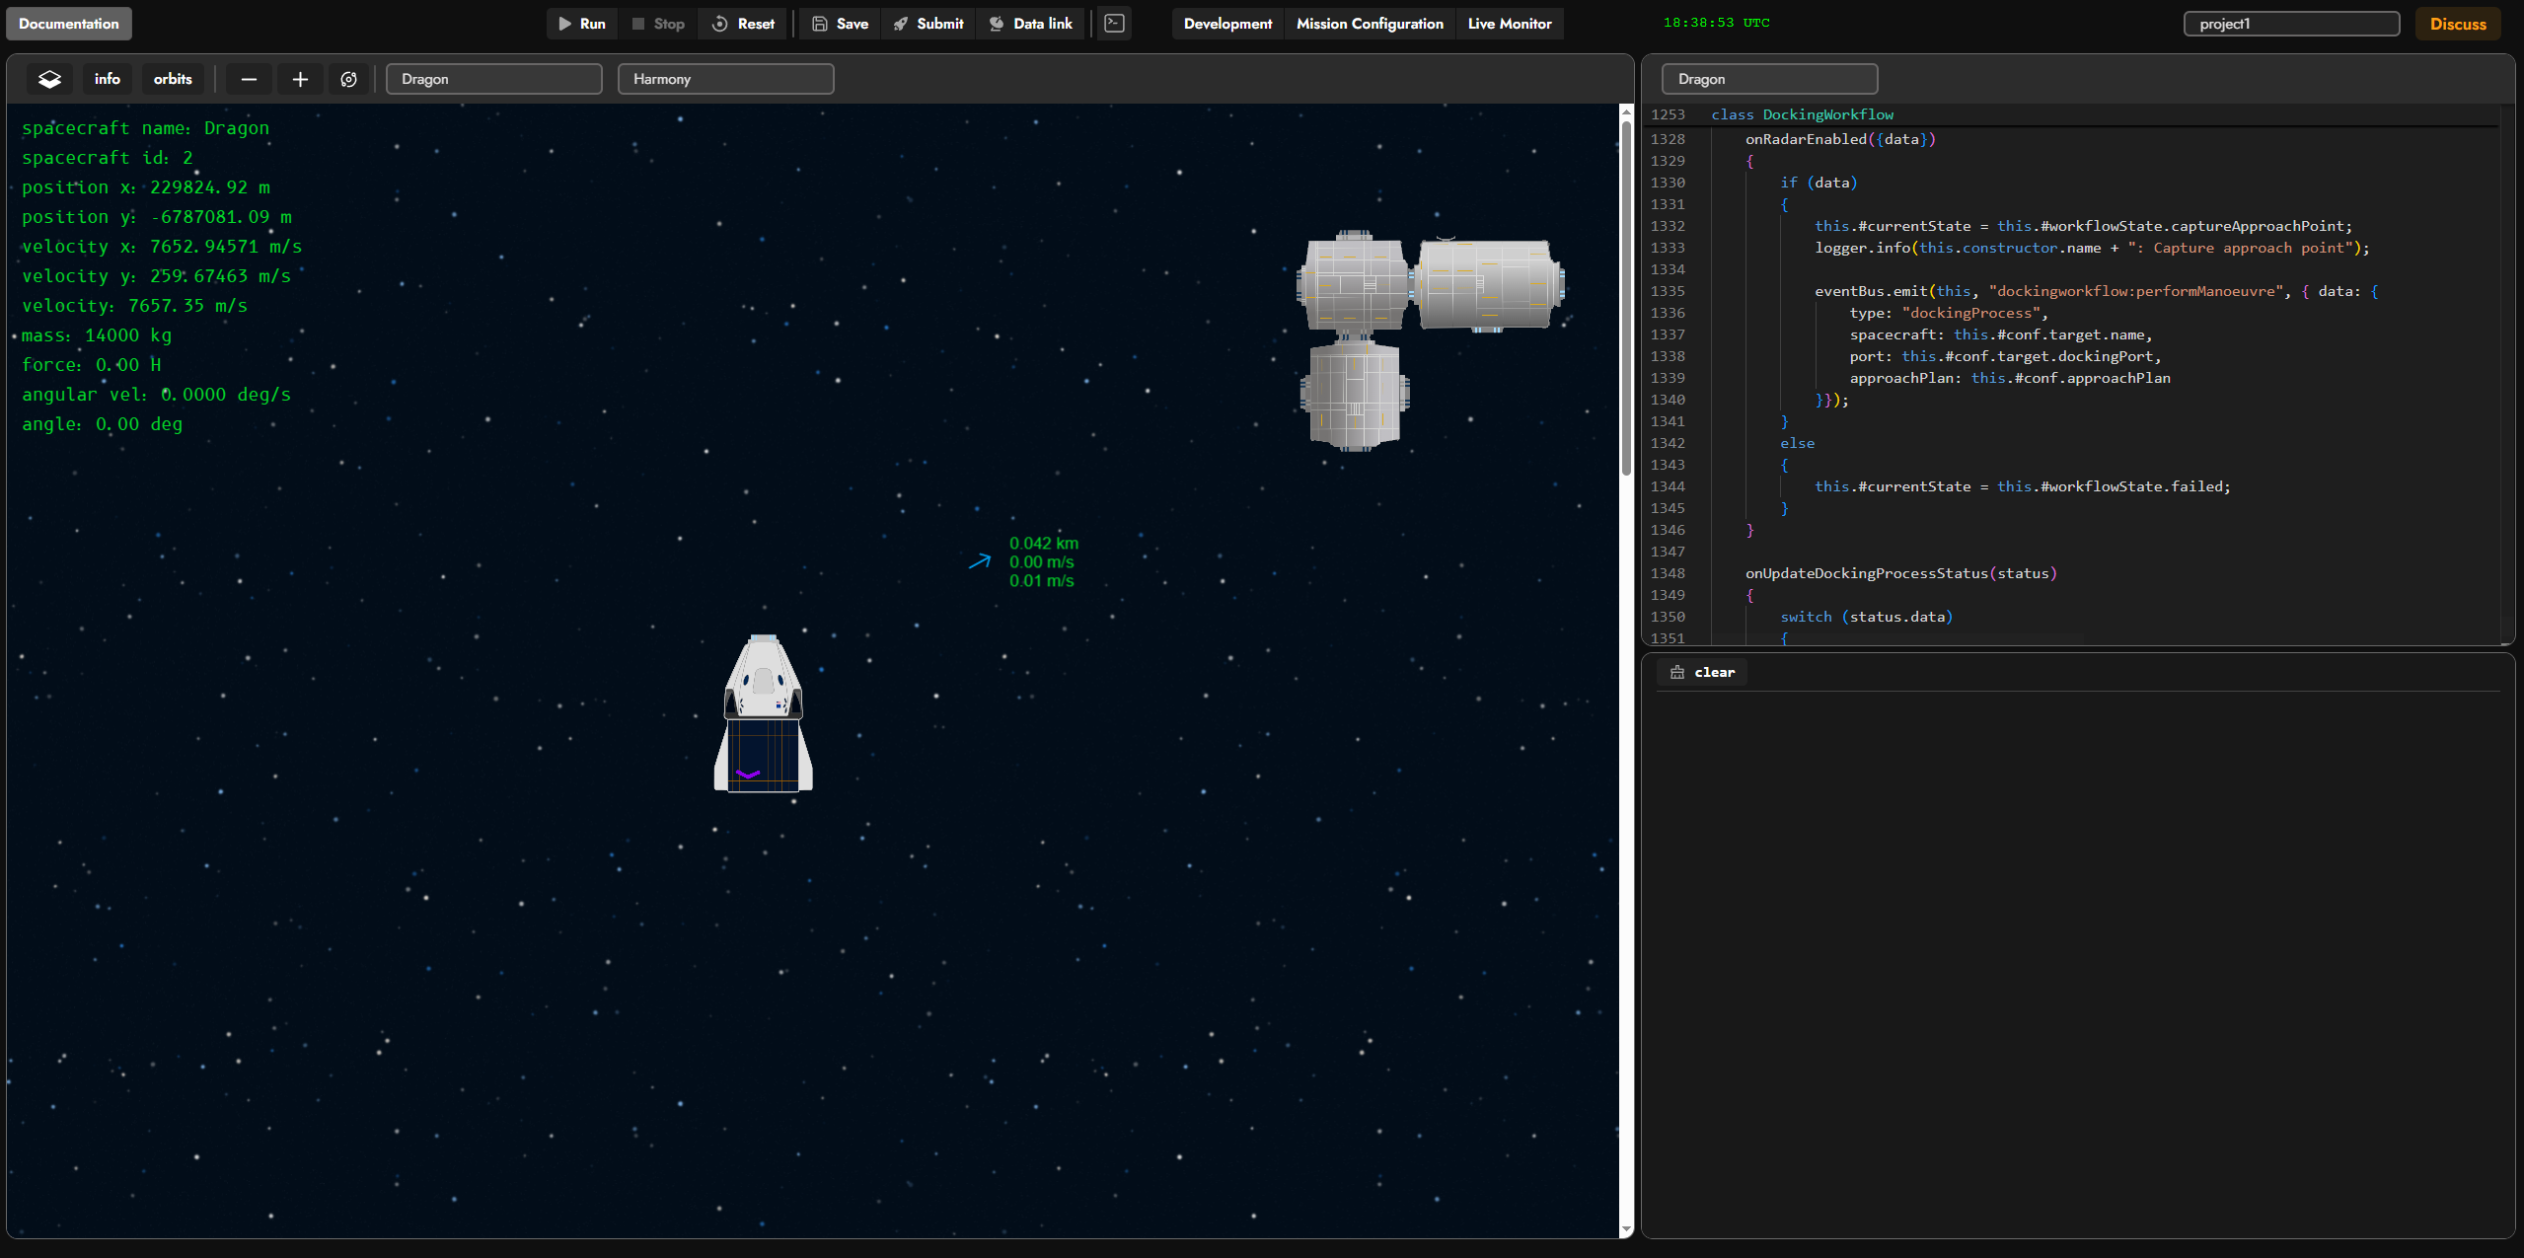The image size is (2524, 1258).
Task: Click the captureApproachPoint assignment line
Action: click(2084, 226)
